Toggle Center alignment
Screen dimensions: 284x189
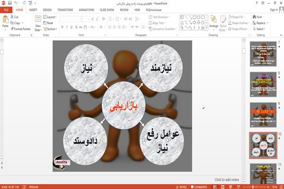click(114, 27)
